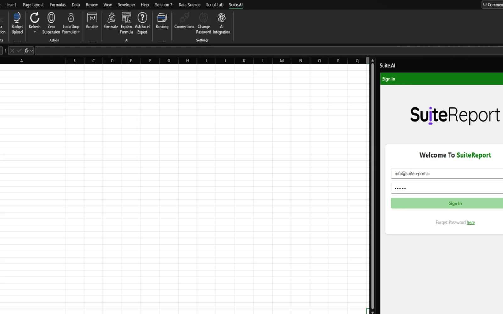Click the Forget Password here link
Image resolution: width=503 pixels, height=314 pixels.
click(x=471, y=222)
